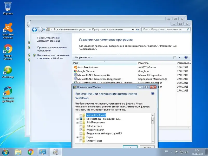Open the Установка драйверов desktop shortcut
The height and width of the screenshot is (156, 208).
click(8, 94)
